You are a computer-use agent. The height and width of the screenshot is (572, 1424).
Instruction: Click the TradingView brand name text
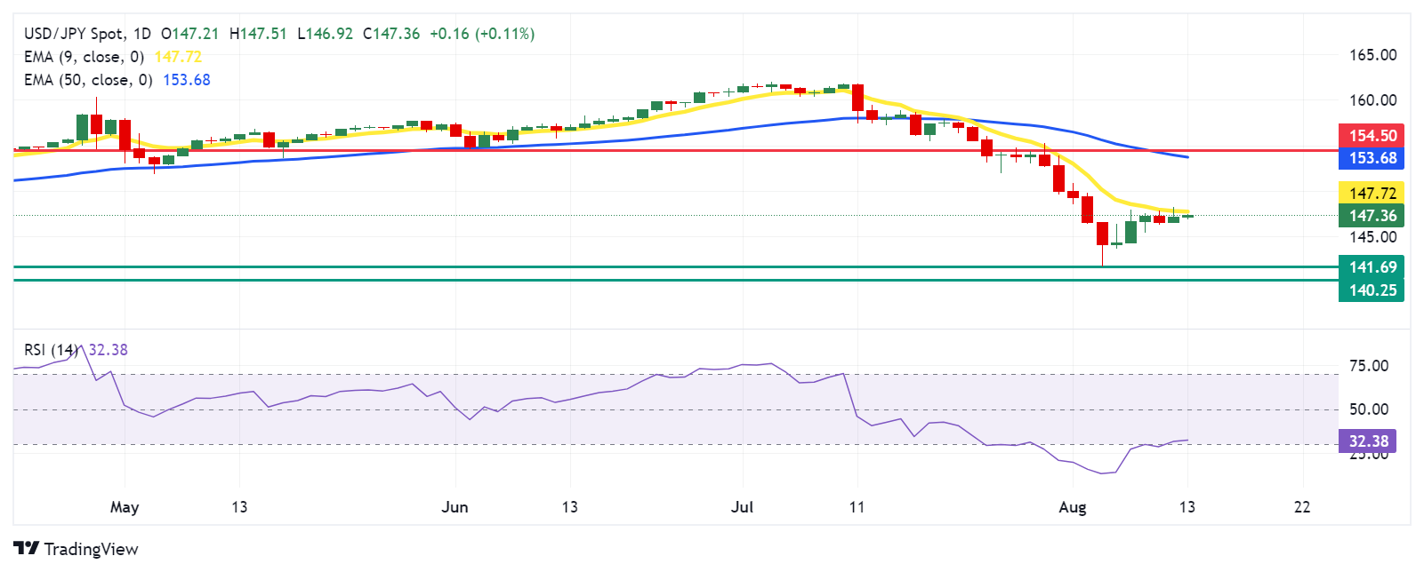point(92,549)
